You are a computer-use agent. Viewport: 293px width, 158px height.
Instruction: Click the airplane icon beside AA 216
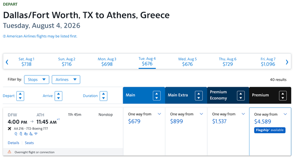[x=10, y=129]
